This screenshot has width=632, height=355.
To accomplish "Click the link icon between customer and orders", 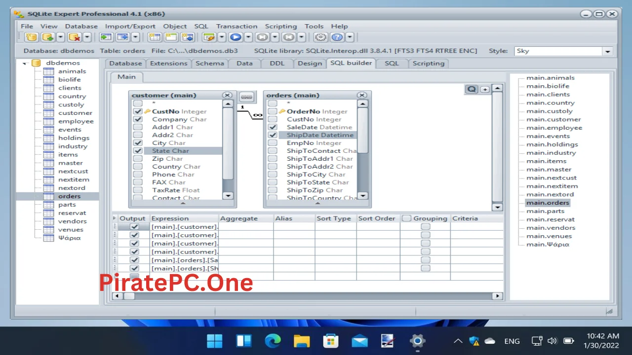I will click(x=246, y=97).
